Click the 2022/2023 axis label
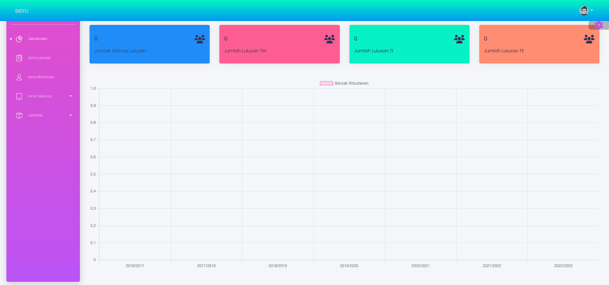 [563, 266]
